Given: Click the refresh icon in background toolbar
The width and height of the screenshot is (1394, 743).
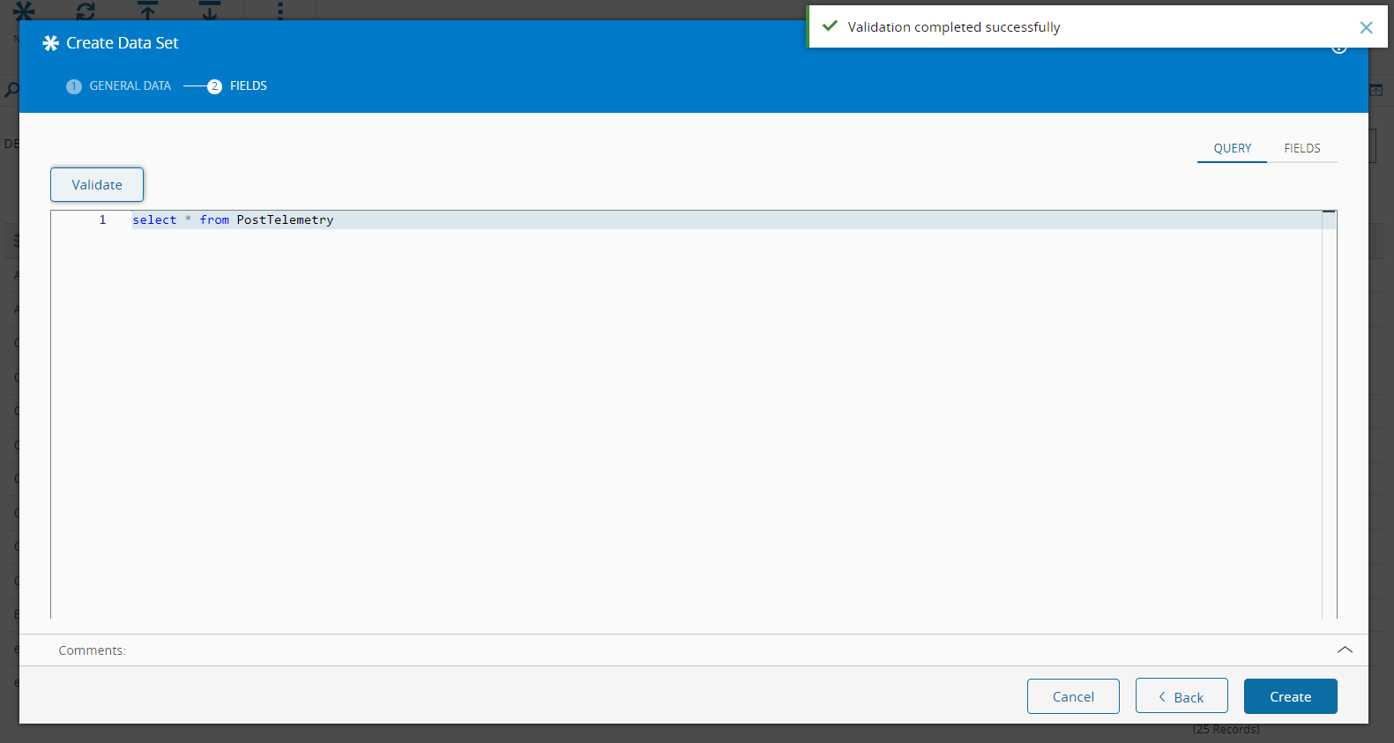Looking at the screenshot, I should pos(86,11).
